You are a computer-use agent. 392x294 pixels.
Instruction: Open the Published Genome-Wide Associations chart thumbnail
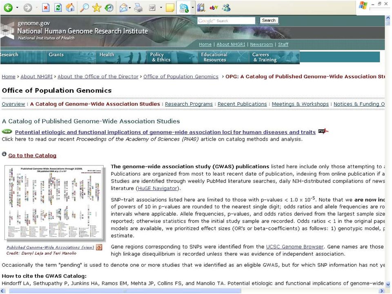pos(54,203)
